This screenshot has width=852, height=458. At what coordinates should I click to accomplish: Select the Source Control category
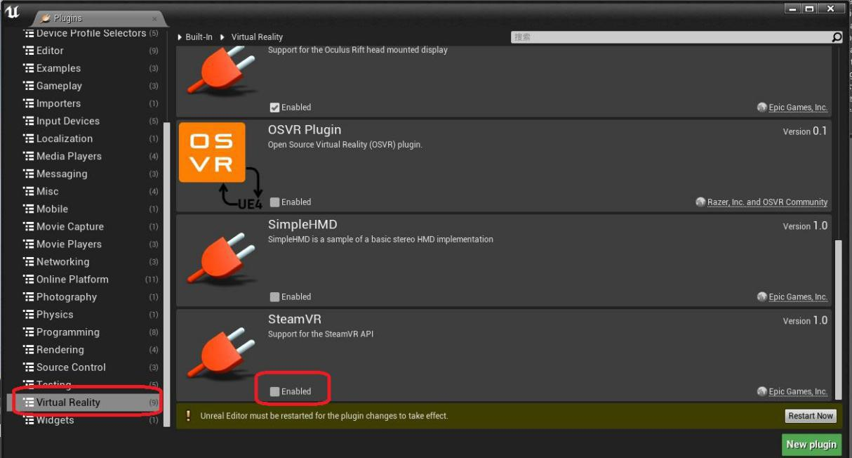pos(85,367)
